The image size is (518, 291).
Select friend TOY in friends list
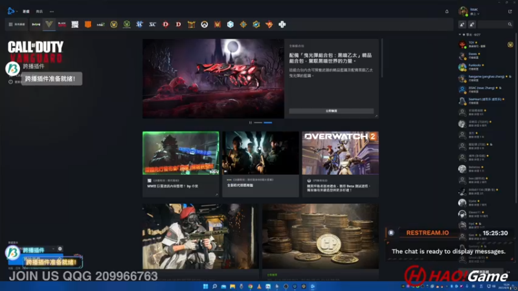[486, 44]
